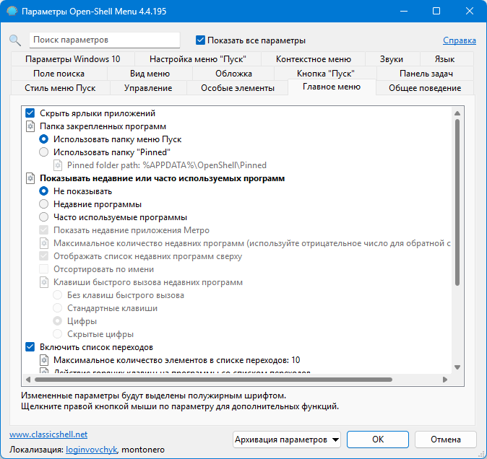
Task: Click icon beside Клавиши быстрого вызова недавних программ
Action: [x=44, y=282]
